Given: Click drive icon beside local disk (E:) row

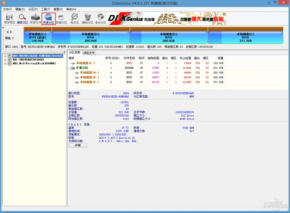Looking at the screenshot, I should (77, 77).
